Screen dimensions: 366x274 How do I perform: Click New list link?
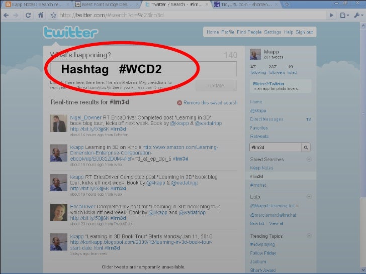point(257,223)
